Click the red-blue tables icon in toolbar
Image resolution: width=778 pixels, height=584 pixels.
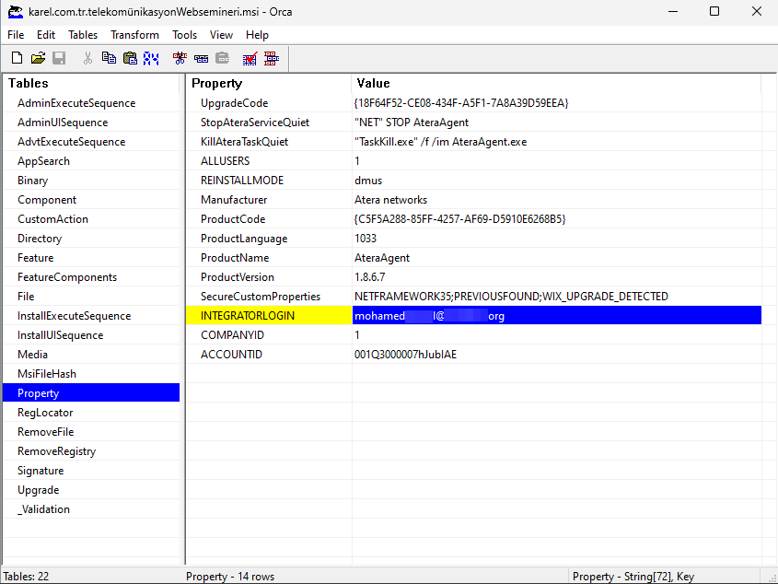(272, 58)
